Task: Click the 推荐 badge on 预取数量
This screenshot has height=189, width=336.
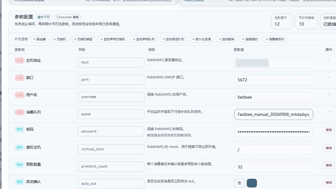Action: [19, 165]
